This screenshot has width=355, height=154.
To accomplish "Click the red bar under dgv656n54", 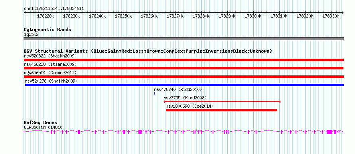I will click(x=184, y=77).
